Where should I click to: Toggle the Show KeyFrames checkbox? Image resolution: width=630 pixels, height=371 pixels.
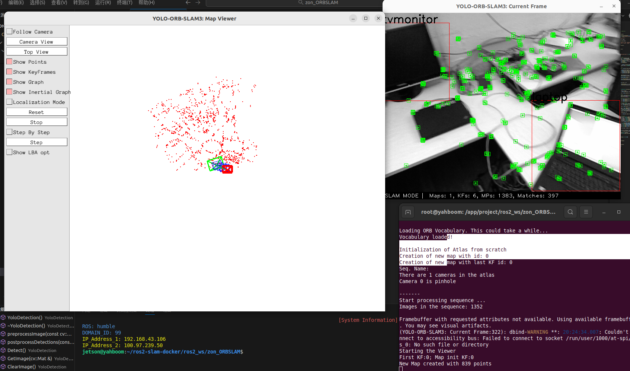pos(9,72)
